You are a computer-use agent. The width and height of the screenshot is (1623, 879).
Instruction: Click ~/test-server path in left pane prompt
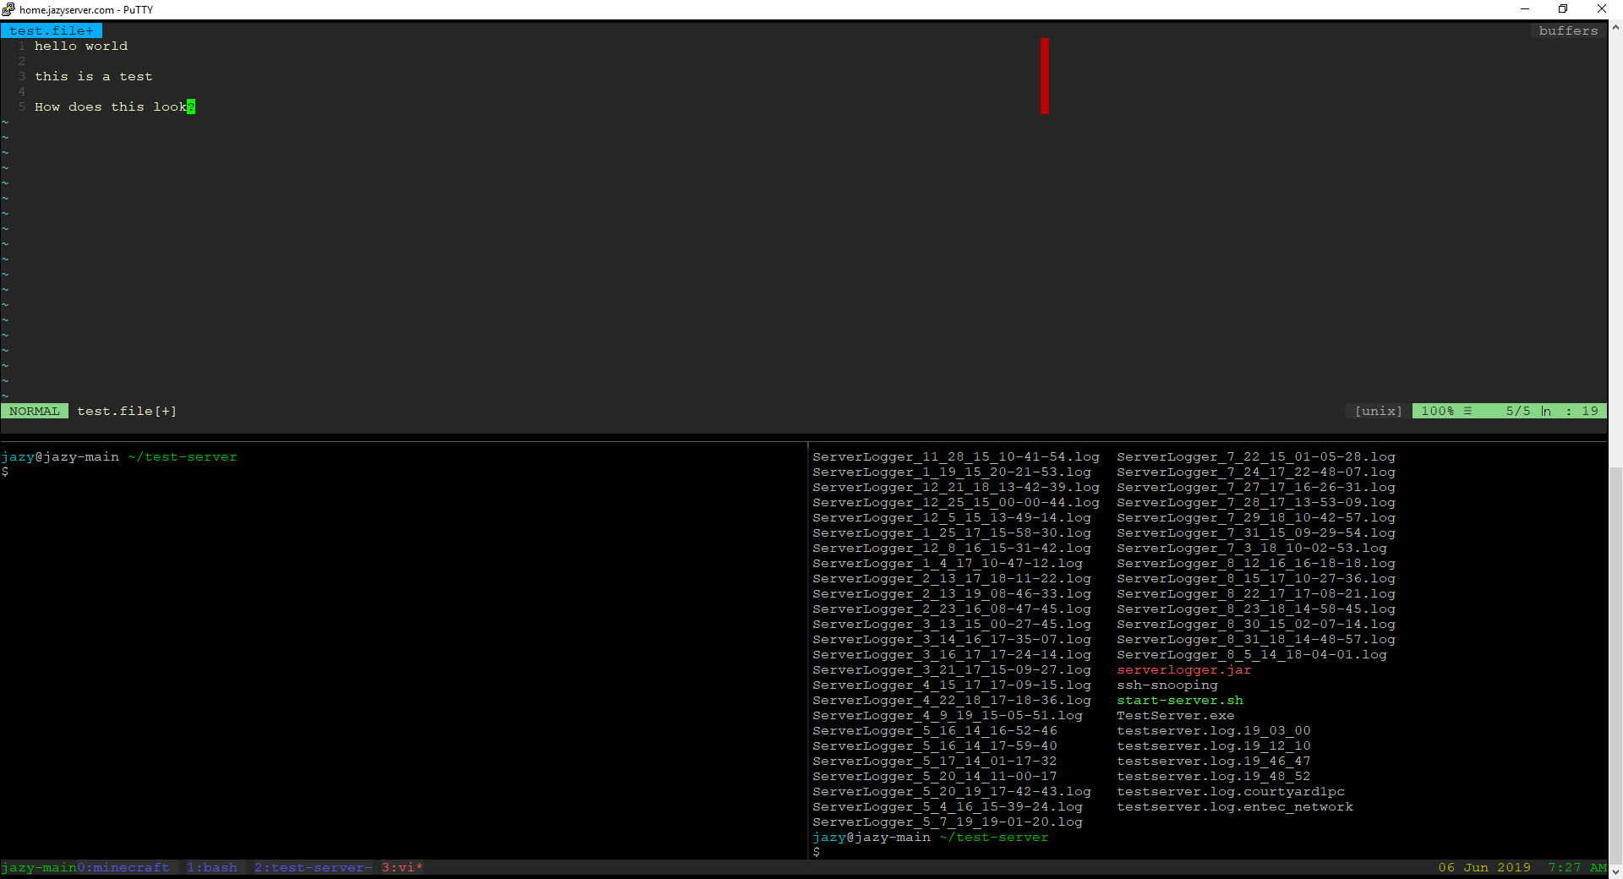tap(183, 456)
